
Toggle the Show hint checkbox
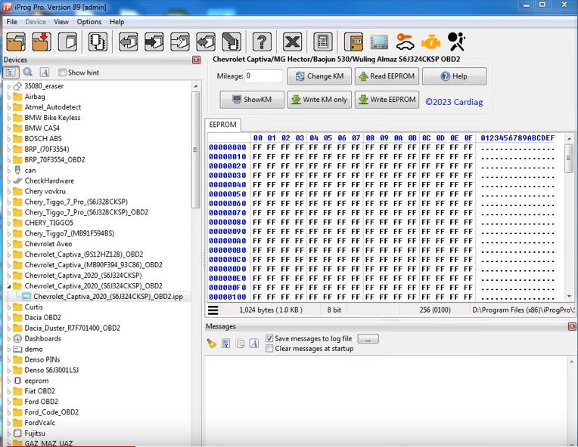coord(62,72)
